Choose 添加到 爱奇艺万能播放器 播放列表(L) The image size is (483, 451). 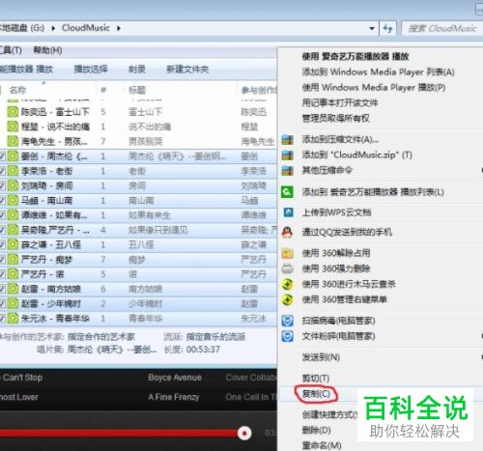click(x=373, y=192)
